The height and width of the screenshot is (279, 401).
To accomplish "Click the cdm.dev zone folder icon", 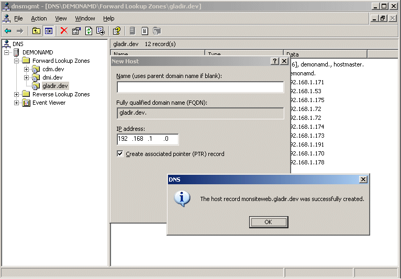I will pos(36,69).
